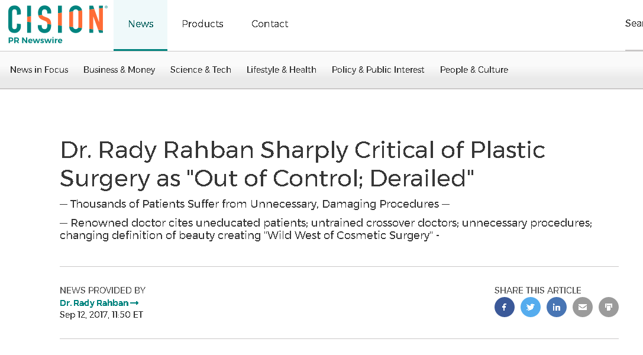
Task: Share the article on LinkedIn
Action: pyautogui.click(x=557, y=307)
